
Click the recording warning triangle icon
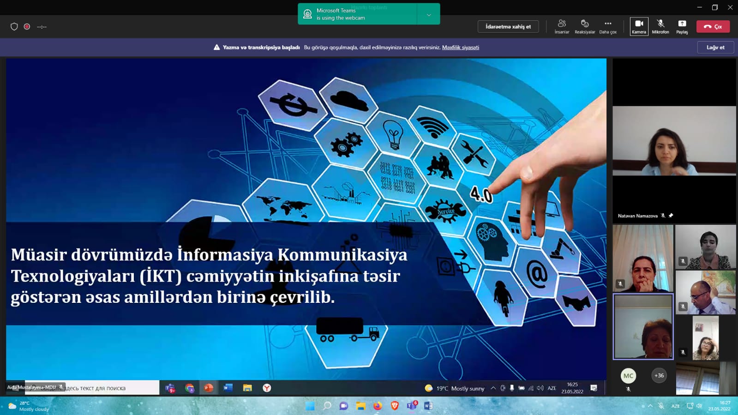pos(216,48)
